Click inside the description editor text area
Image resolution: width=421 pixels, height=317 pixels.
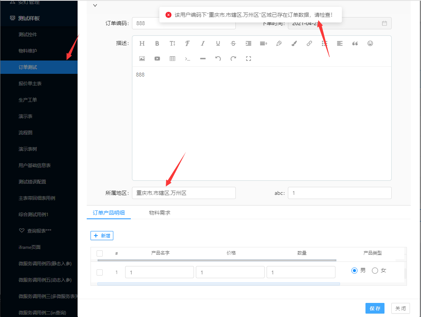tap(262, 123)
